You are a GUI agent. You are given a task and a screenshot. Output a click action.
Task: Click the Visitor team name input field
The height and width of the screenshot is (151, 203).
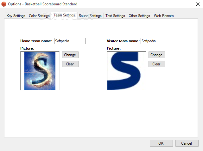(156, 41)
